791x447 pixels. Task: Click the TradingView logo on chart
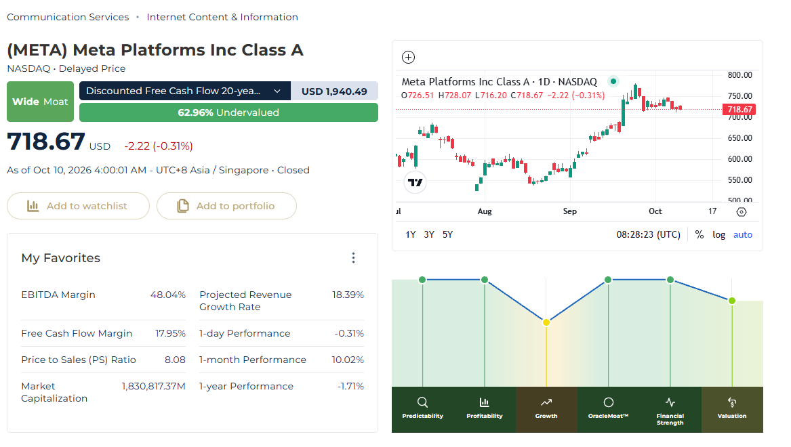point(415,182)
